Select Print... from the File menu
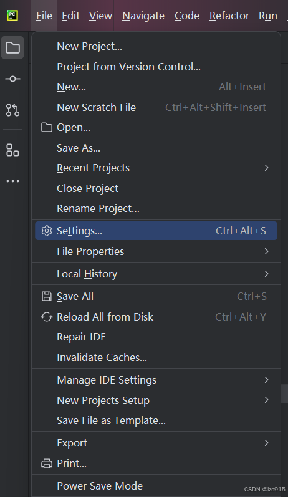This screenshot has height=497, width=288. 156,463
